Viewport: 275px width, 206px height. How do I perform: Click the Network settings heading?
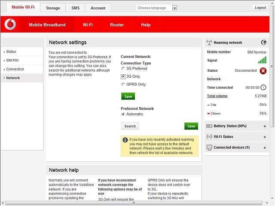(x=68, y=42)
